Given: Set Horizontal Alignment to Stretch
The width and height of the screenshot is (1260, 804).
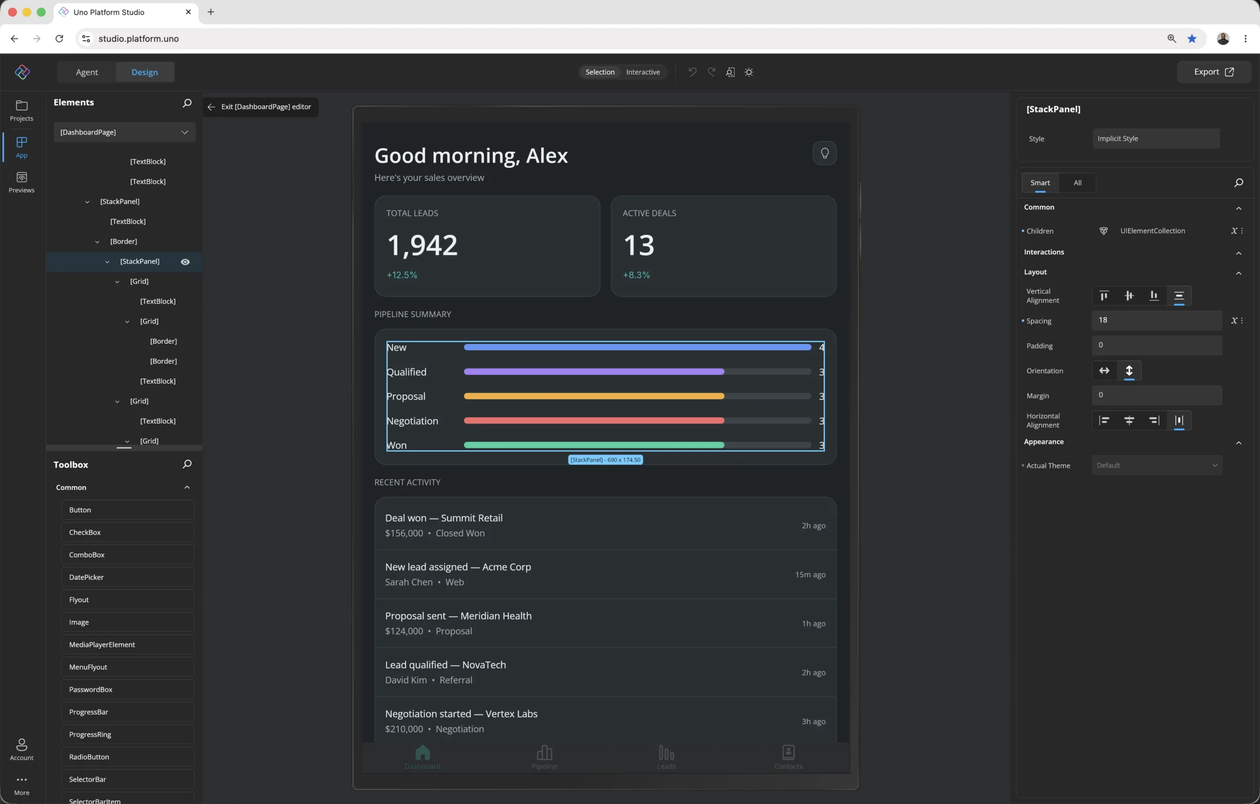Looking at the screenshot, I should click(x=1179, y=420).
